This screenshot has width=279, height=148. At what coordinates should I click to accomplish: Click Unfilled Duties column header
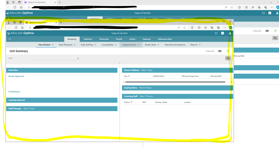[x=159, y=76]
